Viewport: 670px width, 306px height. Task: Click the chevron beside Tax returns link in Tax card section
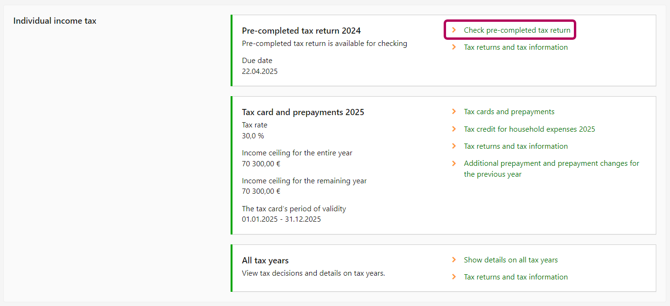pyautogui.click(x=454, y=146)
